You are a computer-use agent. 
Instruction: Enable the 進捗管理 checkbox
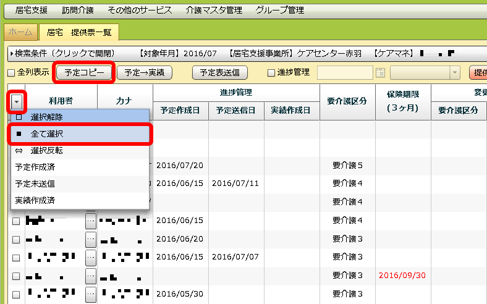[271, 72]
